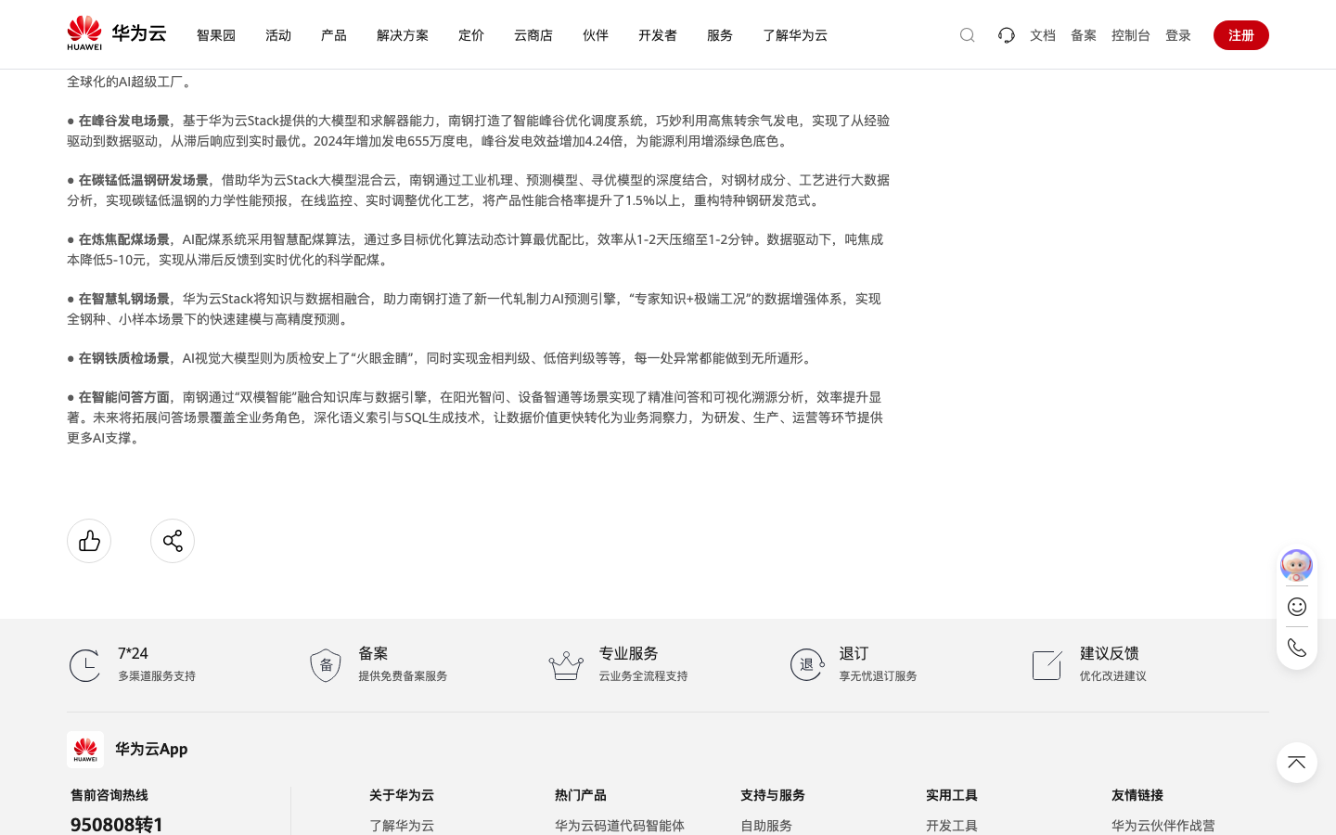Open footer link 自助服务
Image resolution: width=1336 pixels, height=835 pixels.
pos(766,826)
